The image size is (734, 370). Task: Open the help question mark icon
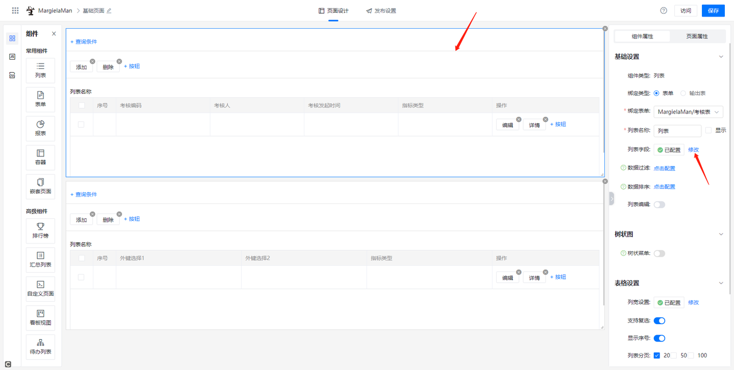pos(663,10)
